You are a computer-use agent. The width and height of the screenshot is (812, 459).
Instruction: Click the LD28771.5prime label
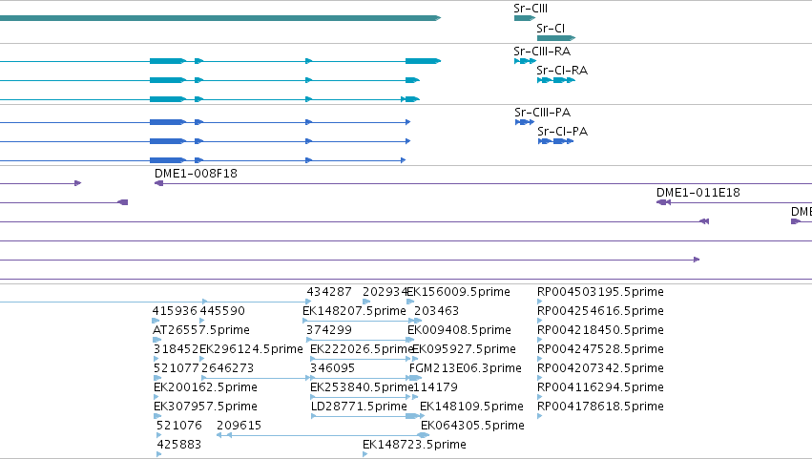359,407
